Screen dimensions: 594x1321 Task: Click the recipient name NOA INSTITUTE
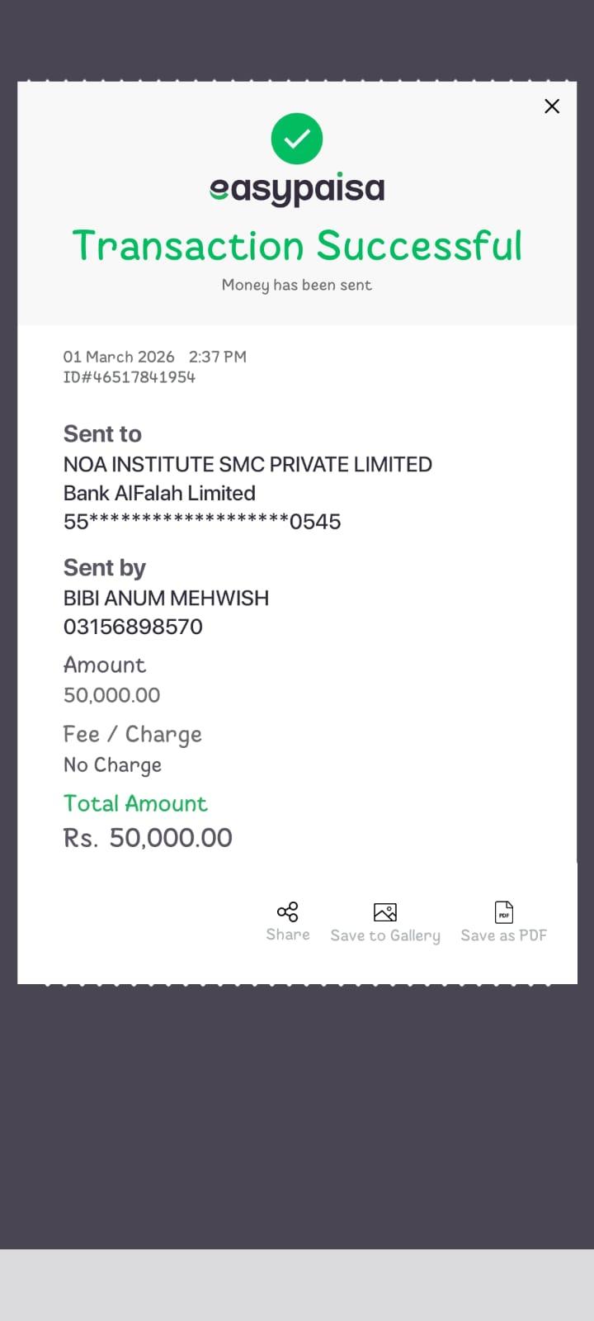[x=247, y=464]
